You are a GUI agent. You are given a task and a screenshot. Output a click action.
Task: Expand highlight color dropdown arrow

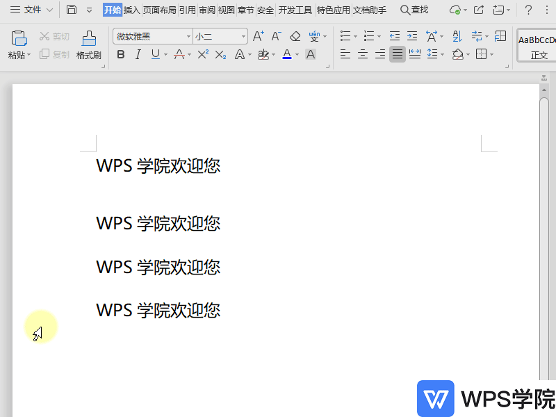coord(273,55)
